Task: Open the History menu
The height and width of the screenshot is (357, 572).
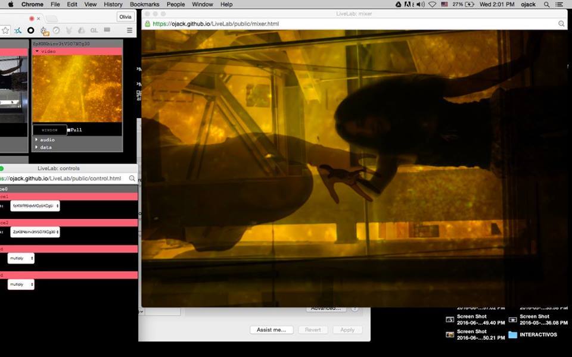Action: point(113,4)
